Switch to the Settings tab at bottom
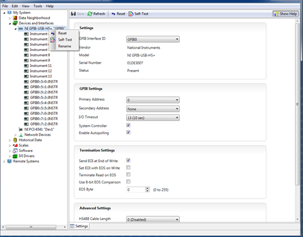303x237 pixels. pos(79,226)
